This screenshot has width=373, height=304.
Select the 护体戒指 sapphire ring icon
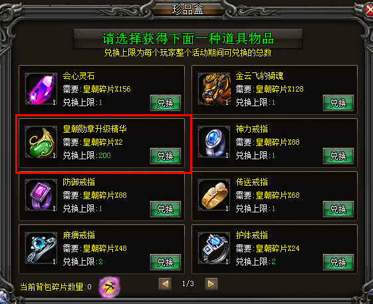tap(214, 248)
